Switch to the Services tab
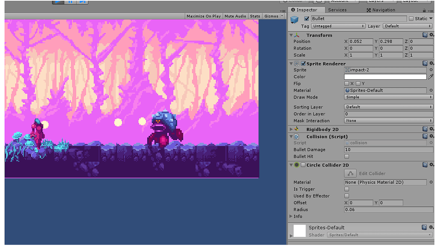This screenshot has height=246, width=437. (x=337, y=10)
